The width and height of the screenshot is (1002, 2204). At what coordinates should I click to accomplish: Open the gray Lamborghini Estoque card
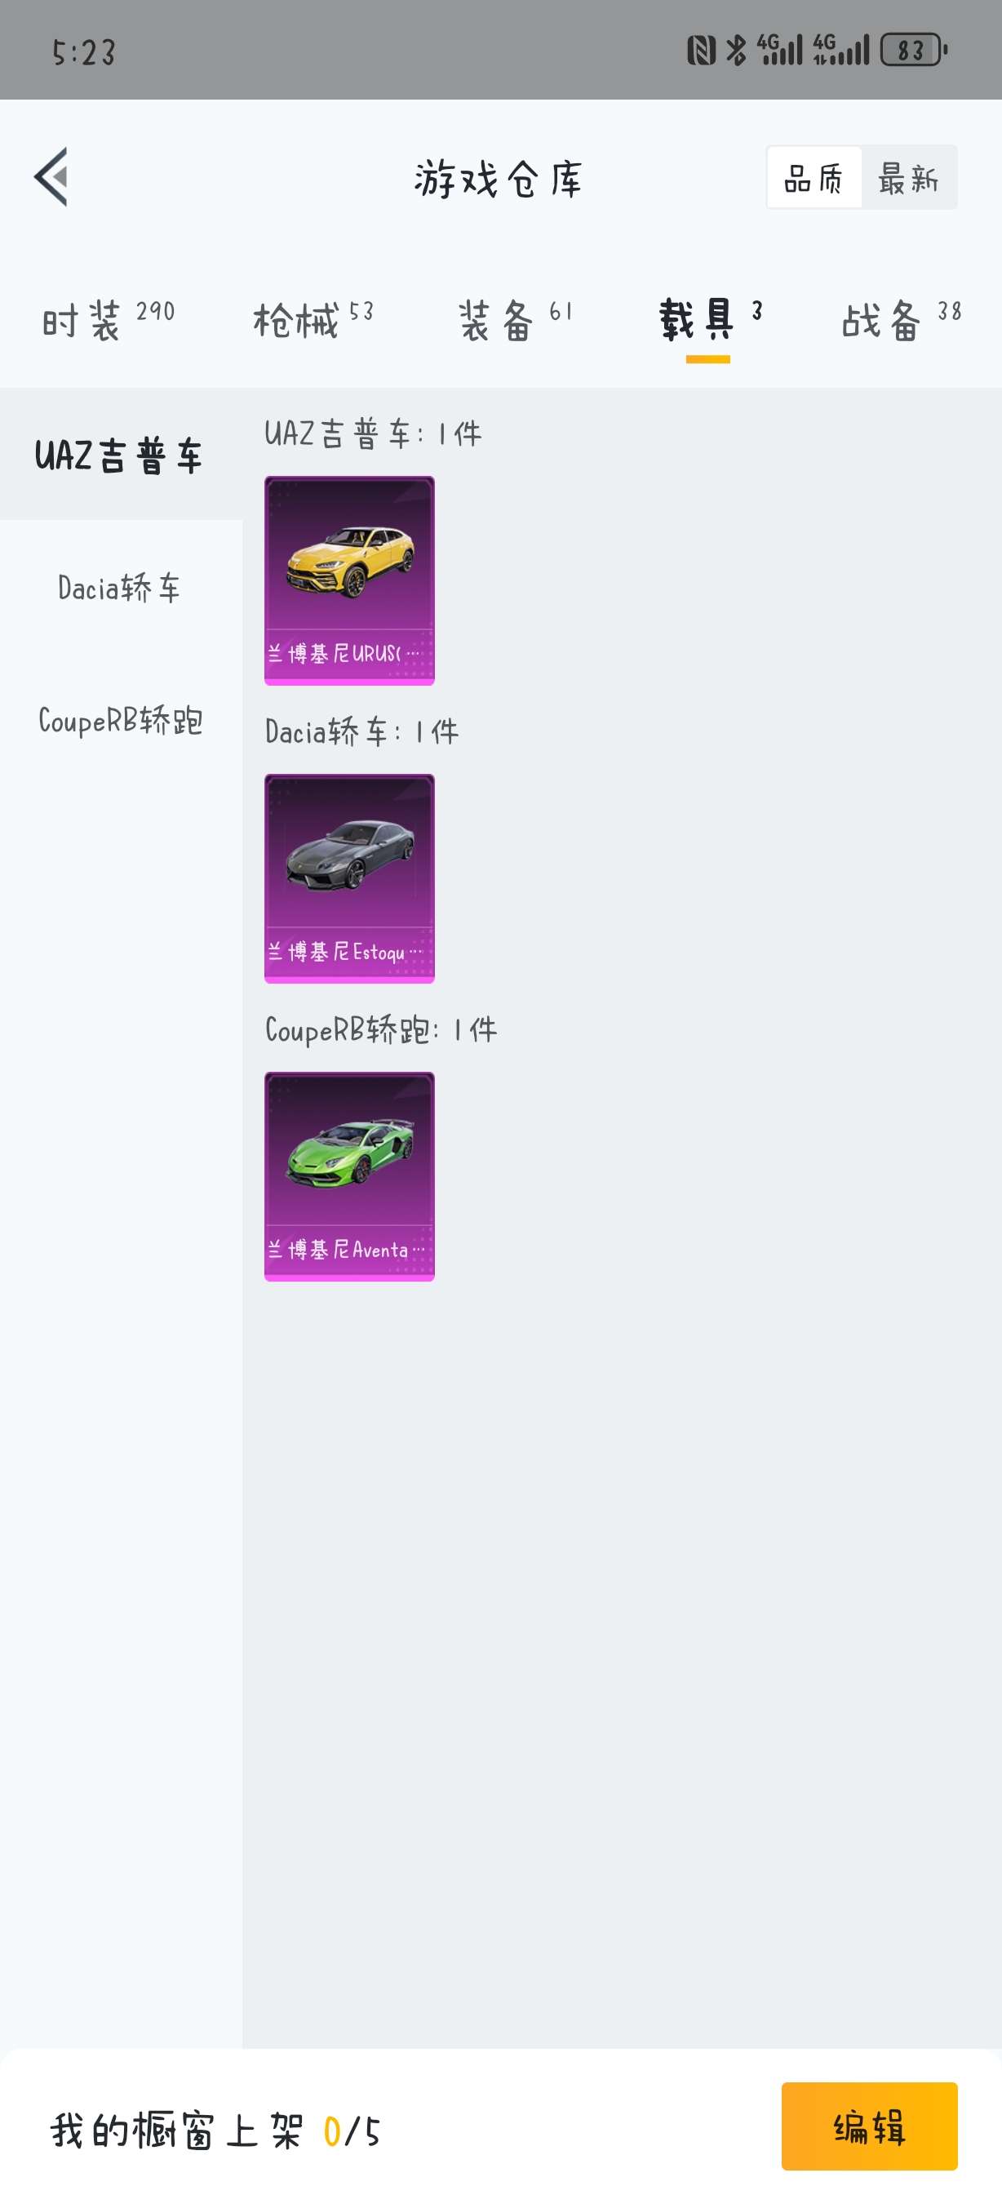(x=350, y=878)
